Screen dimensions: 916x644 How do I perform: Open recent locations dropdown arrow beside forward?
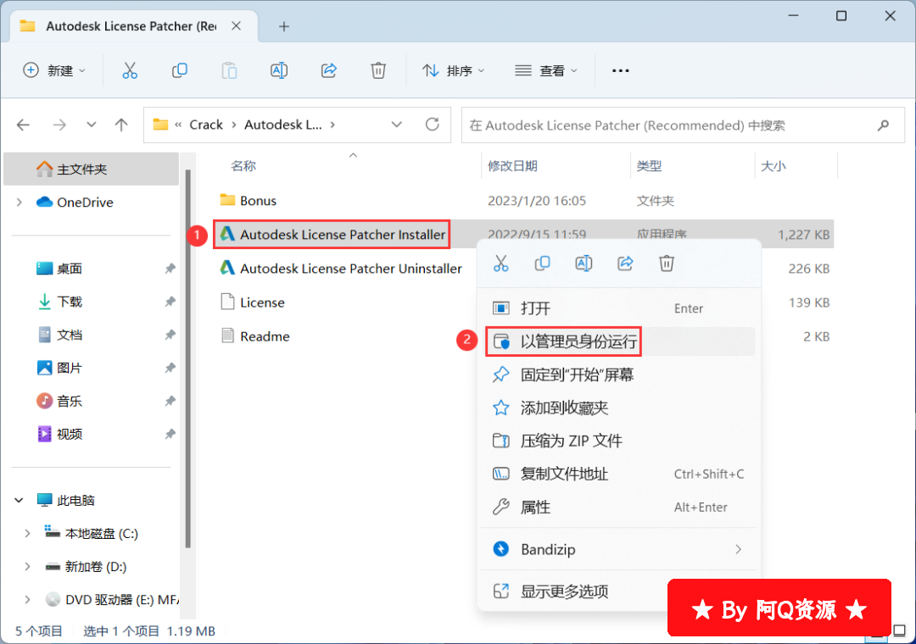pos(91,125)
